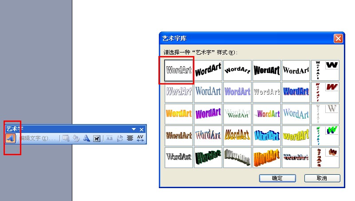Select the gray embossed WordArt style

pos(267,92)
